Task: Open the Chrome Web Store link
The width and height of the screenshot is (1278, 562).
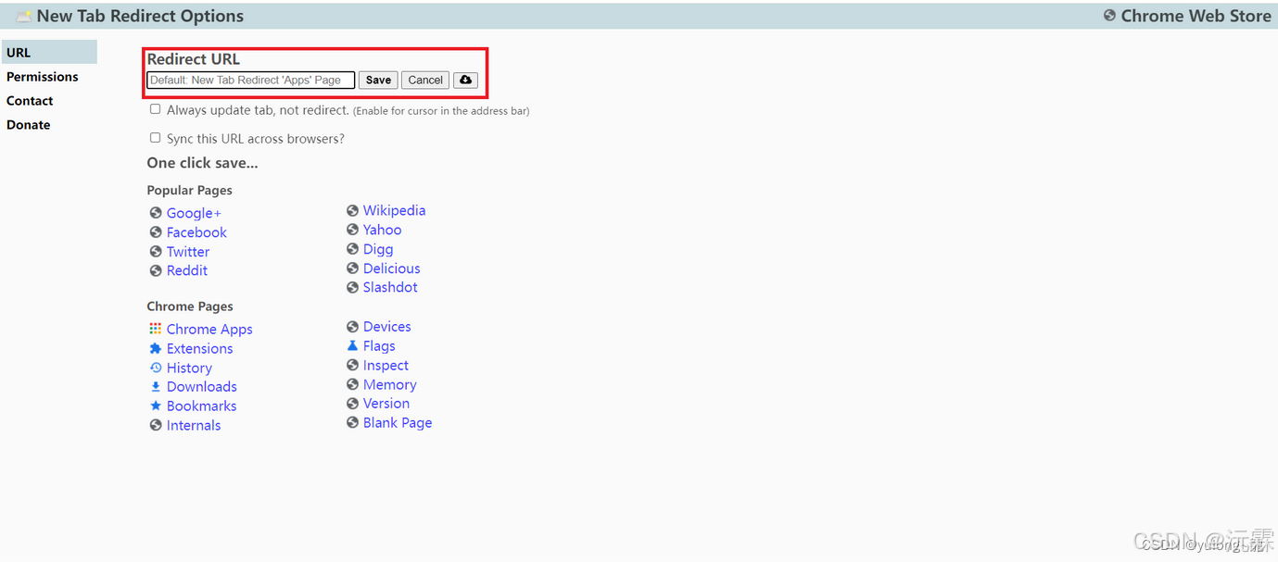Action: 1196,16
